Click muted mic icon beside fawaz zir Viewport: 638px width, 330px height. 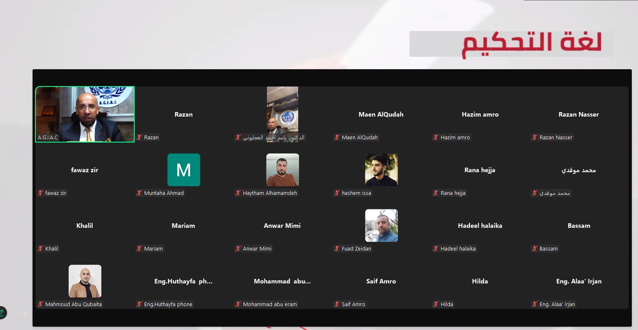tap(40, 193)
